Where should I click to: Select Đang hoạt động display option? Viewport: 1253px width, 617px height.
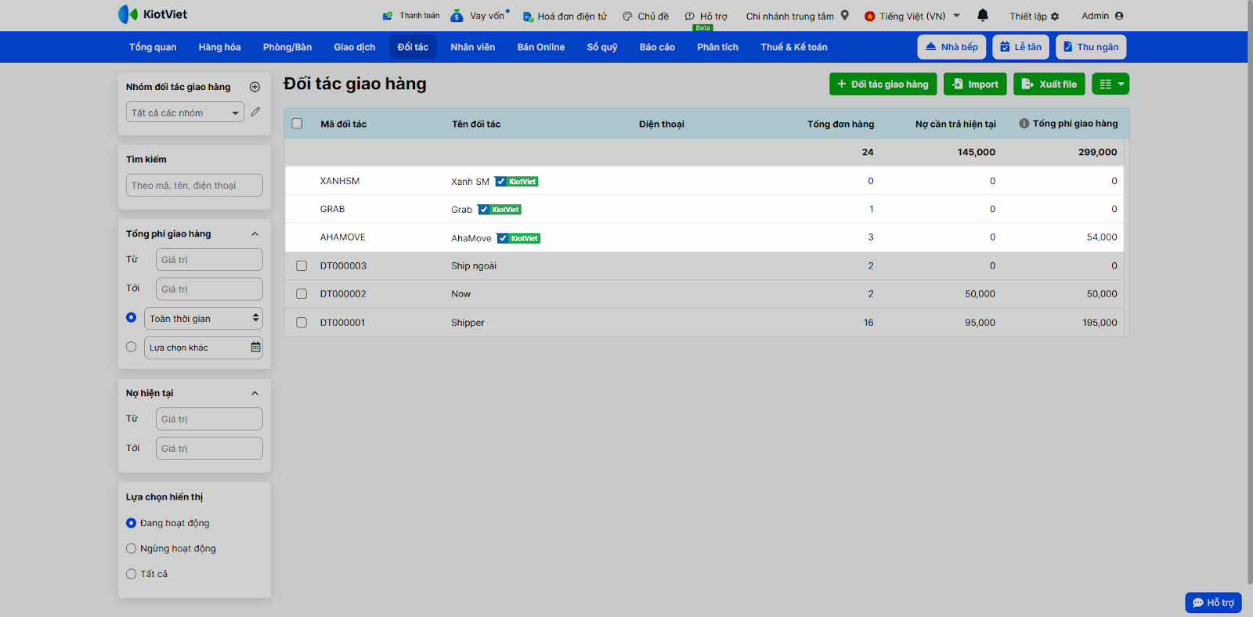click(x=132, y=523)
